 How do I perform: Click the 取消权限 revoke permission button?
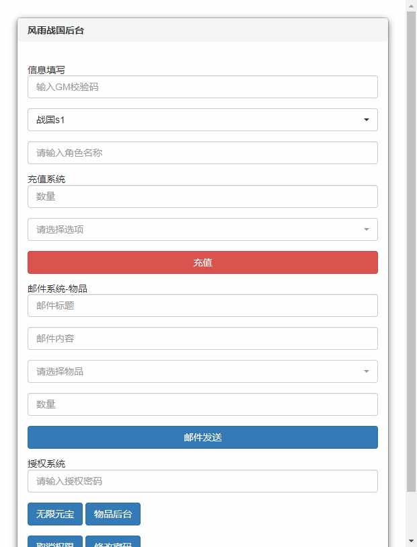pos(54,543)
